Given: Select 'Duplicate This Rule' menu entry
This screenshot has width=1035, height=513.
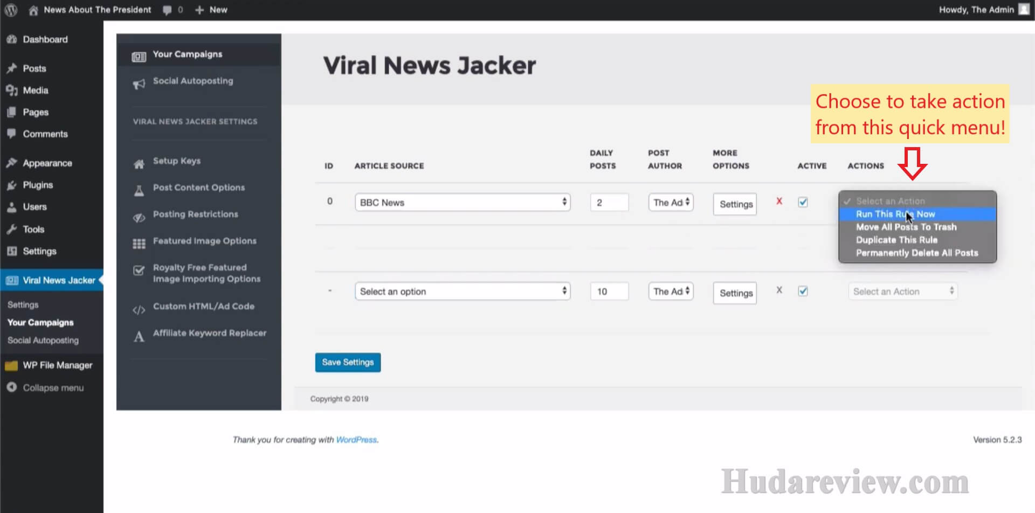Looking at the screenshot, I should coord(896,240).
